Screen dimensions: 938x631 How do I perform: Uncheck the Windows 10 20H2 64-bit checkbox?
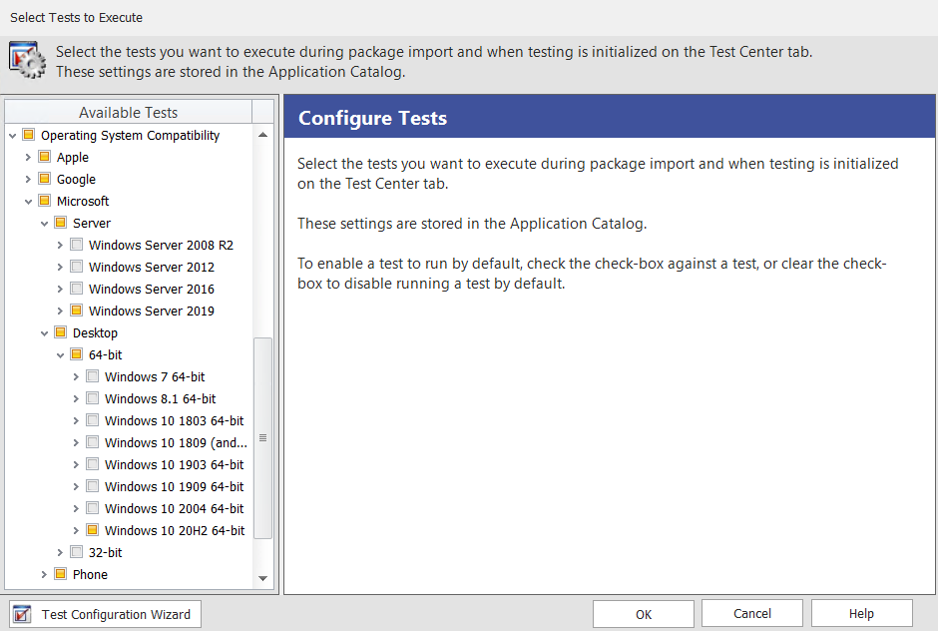[x=93, y=530]
